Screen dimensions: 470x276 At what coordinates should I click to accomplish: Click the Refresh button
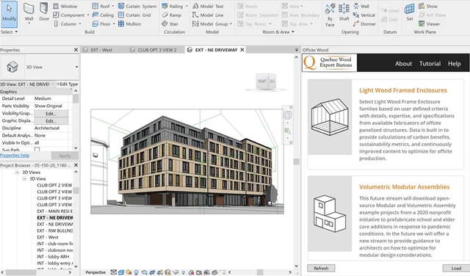click(321, 268)
